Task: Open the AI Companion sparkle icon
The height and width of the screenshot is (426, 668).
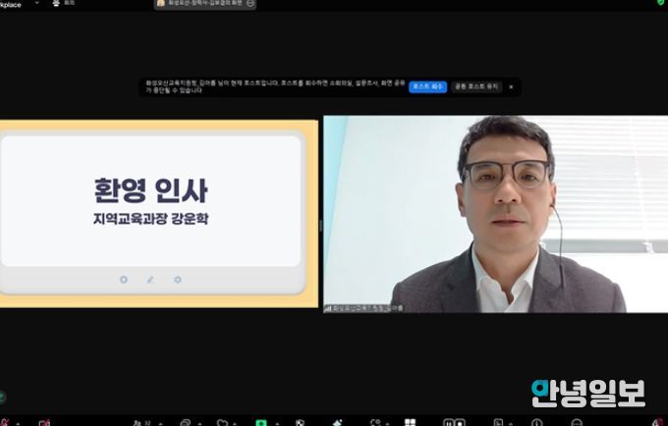Action: pyautogui.click(x=338, y=423)
